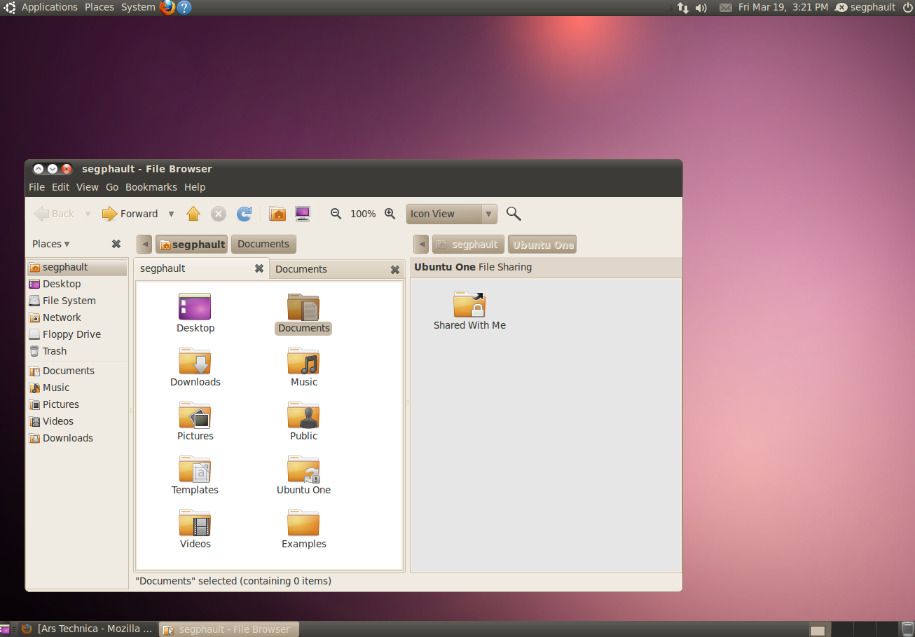Close the Places sidebar
This screenshot has height=637, width=915.
click(x=116, y=244)
